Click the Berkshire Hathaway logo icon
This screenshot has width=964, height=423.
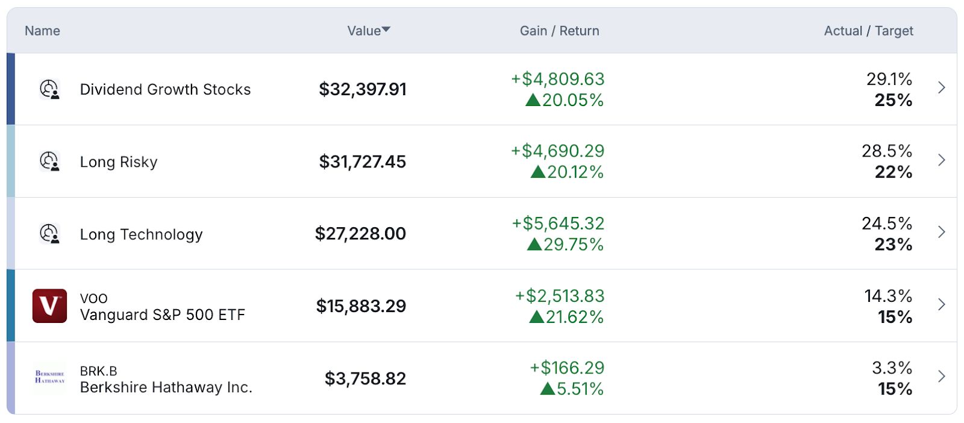pyautogui.click(x=49, y=377)
